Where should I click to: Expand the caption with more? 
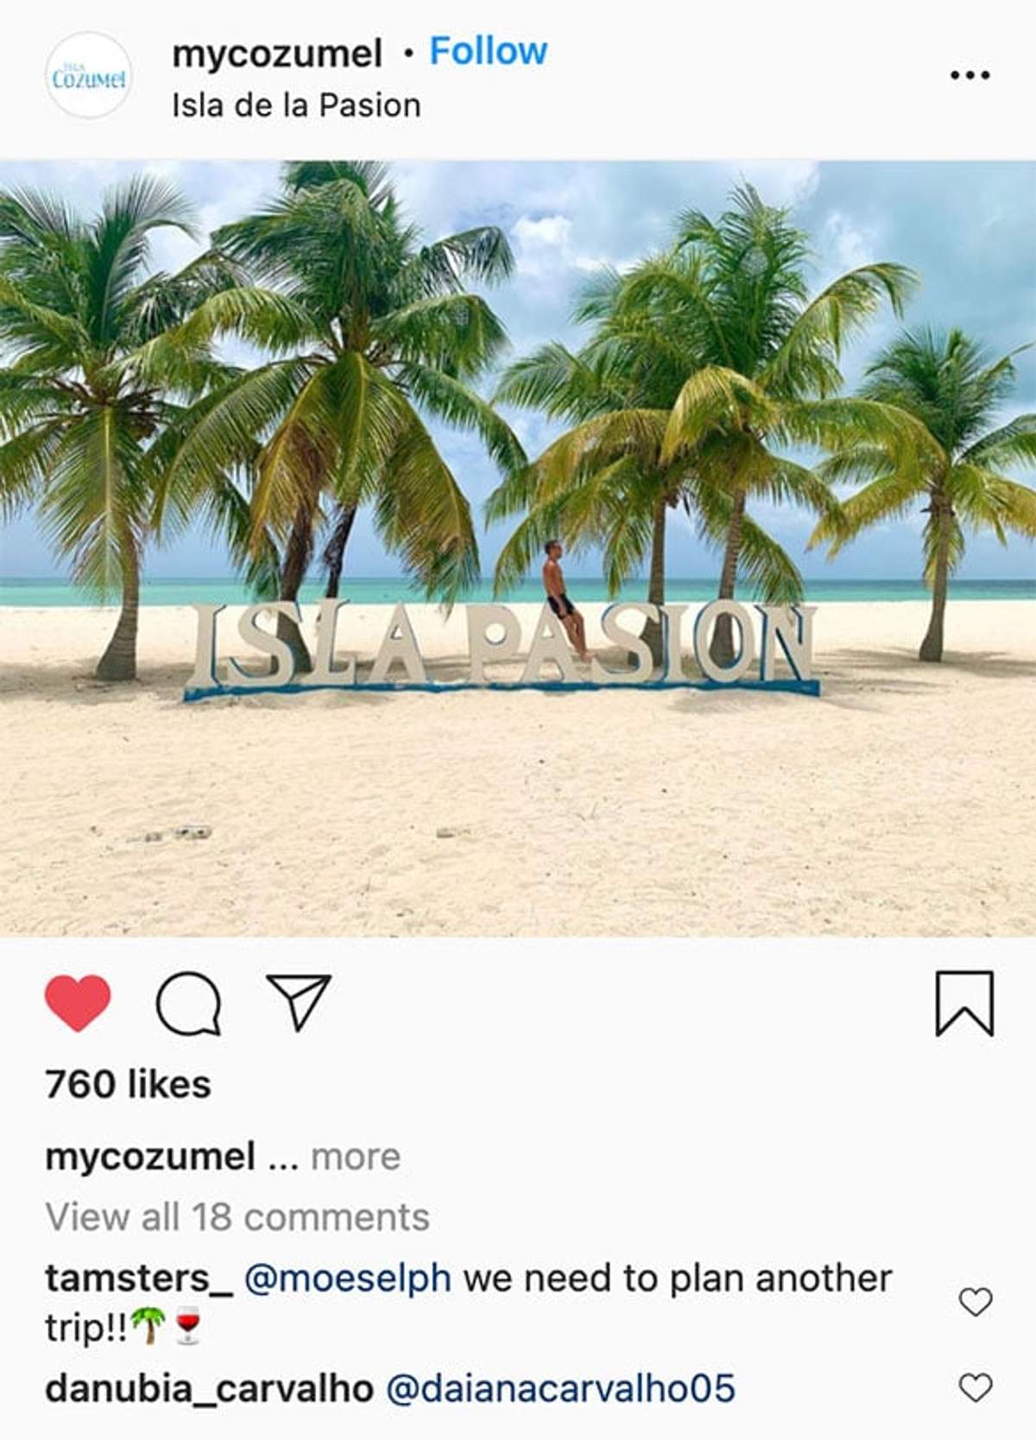coord(356,1157)
